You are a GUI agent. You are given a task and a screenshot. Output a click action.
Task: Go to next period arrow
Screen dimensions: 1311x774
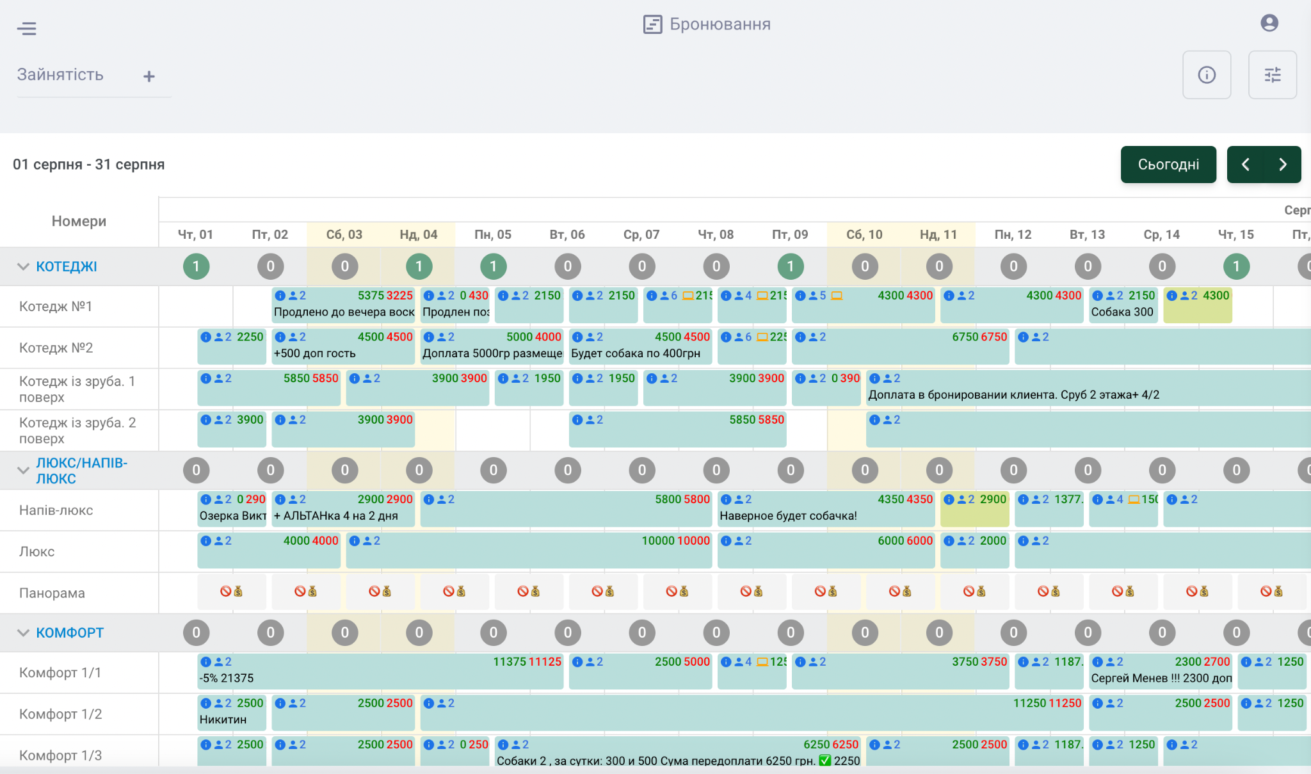[1283, 165]
